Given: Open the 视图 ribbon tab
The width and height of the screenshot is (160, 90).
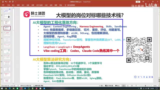Looking at the screenshot, I should tap(56, 5).
